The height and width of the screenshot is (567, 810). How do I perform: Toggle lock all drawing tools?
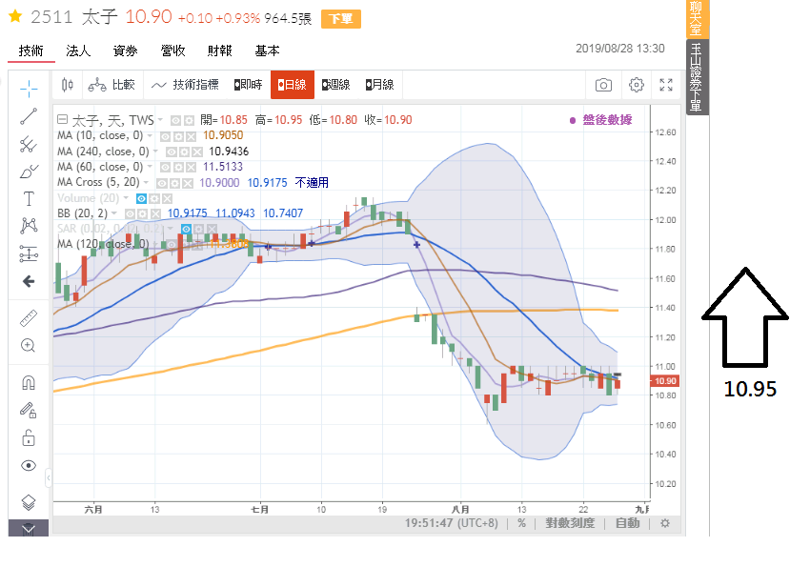point(29,437)
